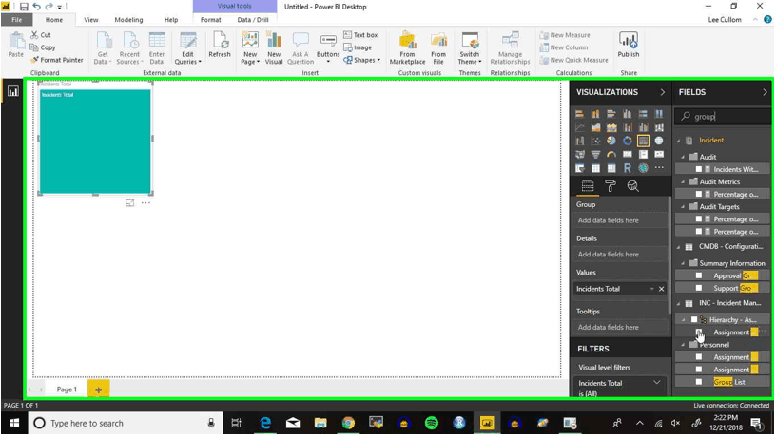Image resolution: width=776 pixels, height=436 pixels.
Task: Collapse the Audit Targets folder
Action: [683, 207]
